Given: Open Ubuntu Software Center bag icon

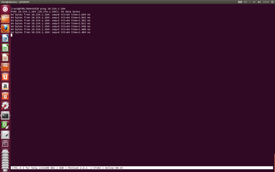Looking at the screenshot, I should click(x=5, y=67).
